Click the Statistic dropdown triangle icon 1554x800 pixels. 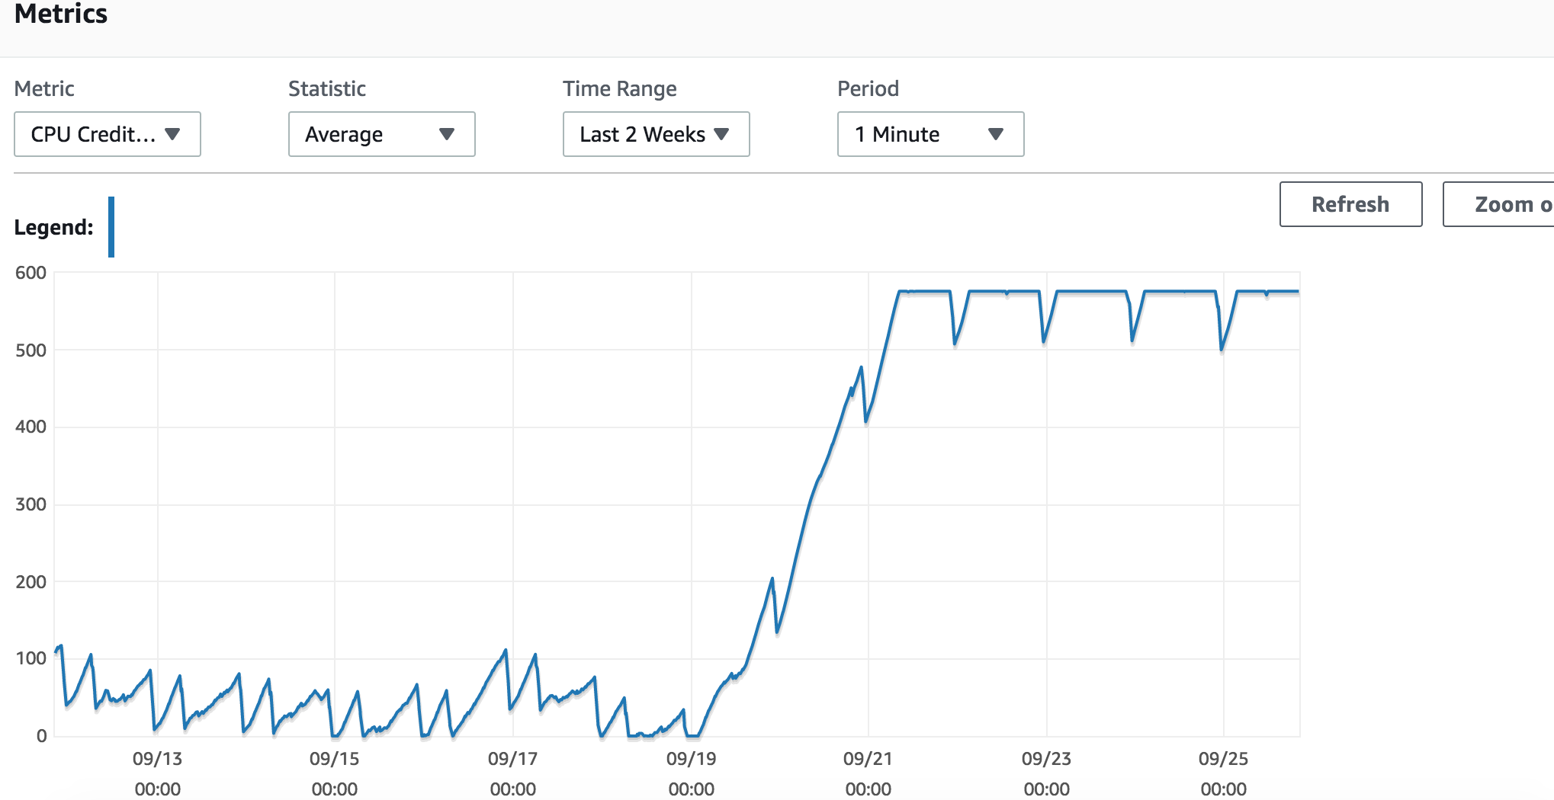coord(448,134)
